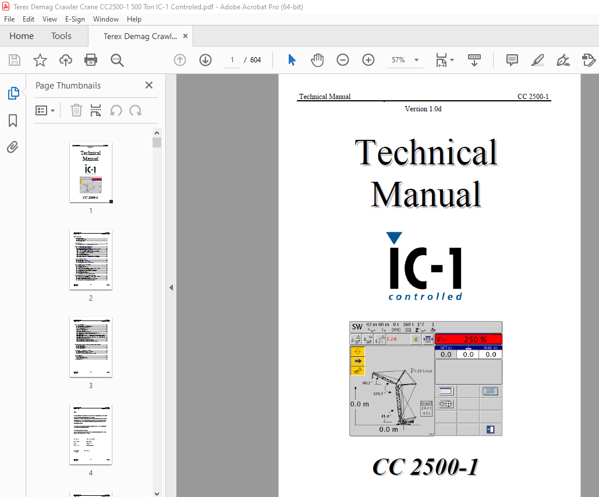Open the Attachments paperclip icon

click(x=13, y=147)
